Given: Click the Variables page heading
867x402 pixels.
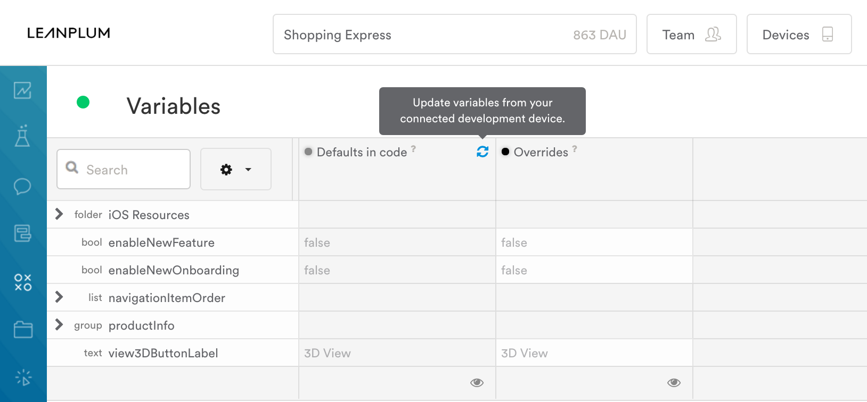Looking at the screenshot, I should point(174,106).
